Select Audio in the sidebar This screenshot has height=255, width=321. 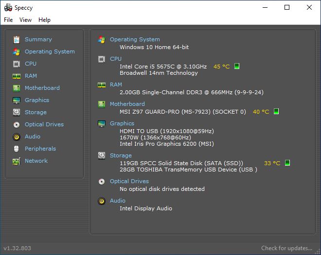[33, 136]
